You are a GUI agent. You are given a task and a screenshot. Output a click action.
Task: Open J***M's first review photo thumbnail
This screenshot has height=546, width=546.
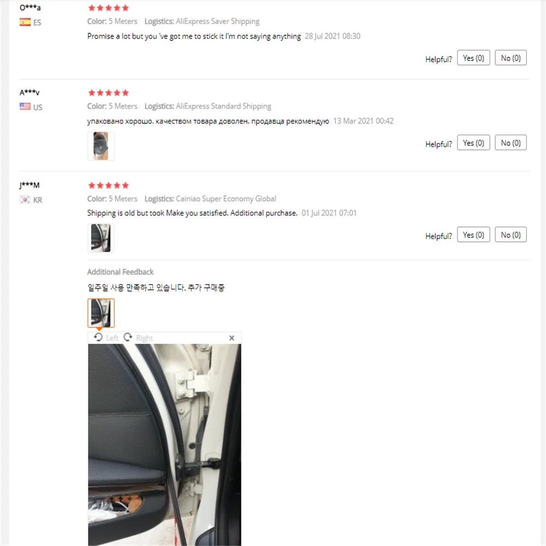click(x=101, y=238)
